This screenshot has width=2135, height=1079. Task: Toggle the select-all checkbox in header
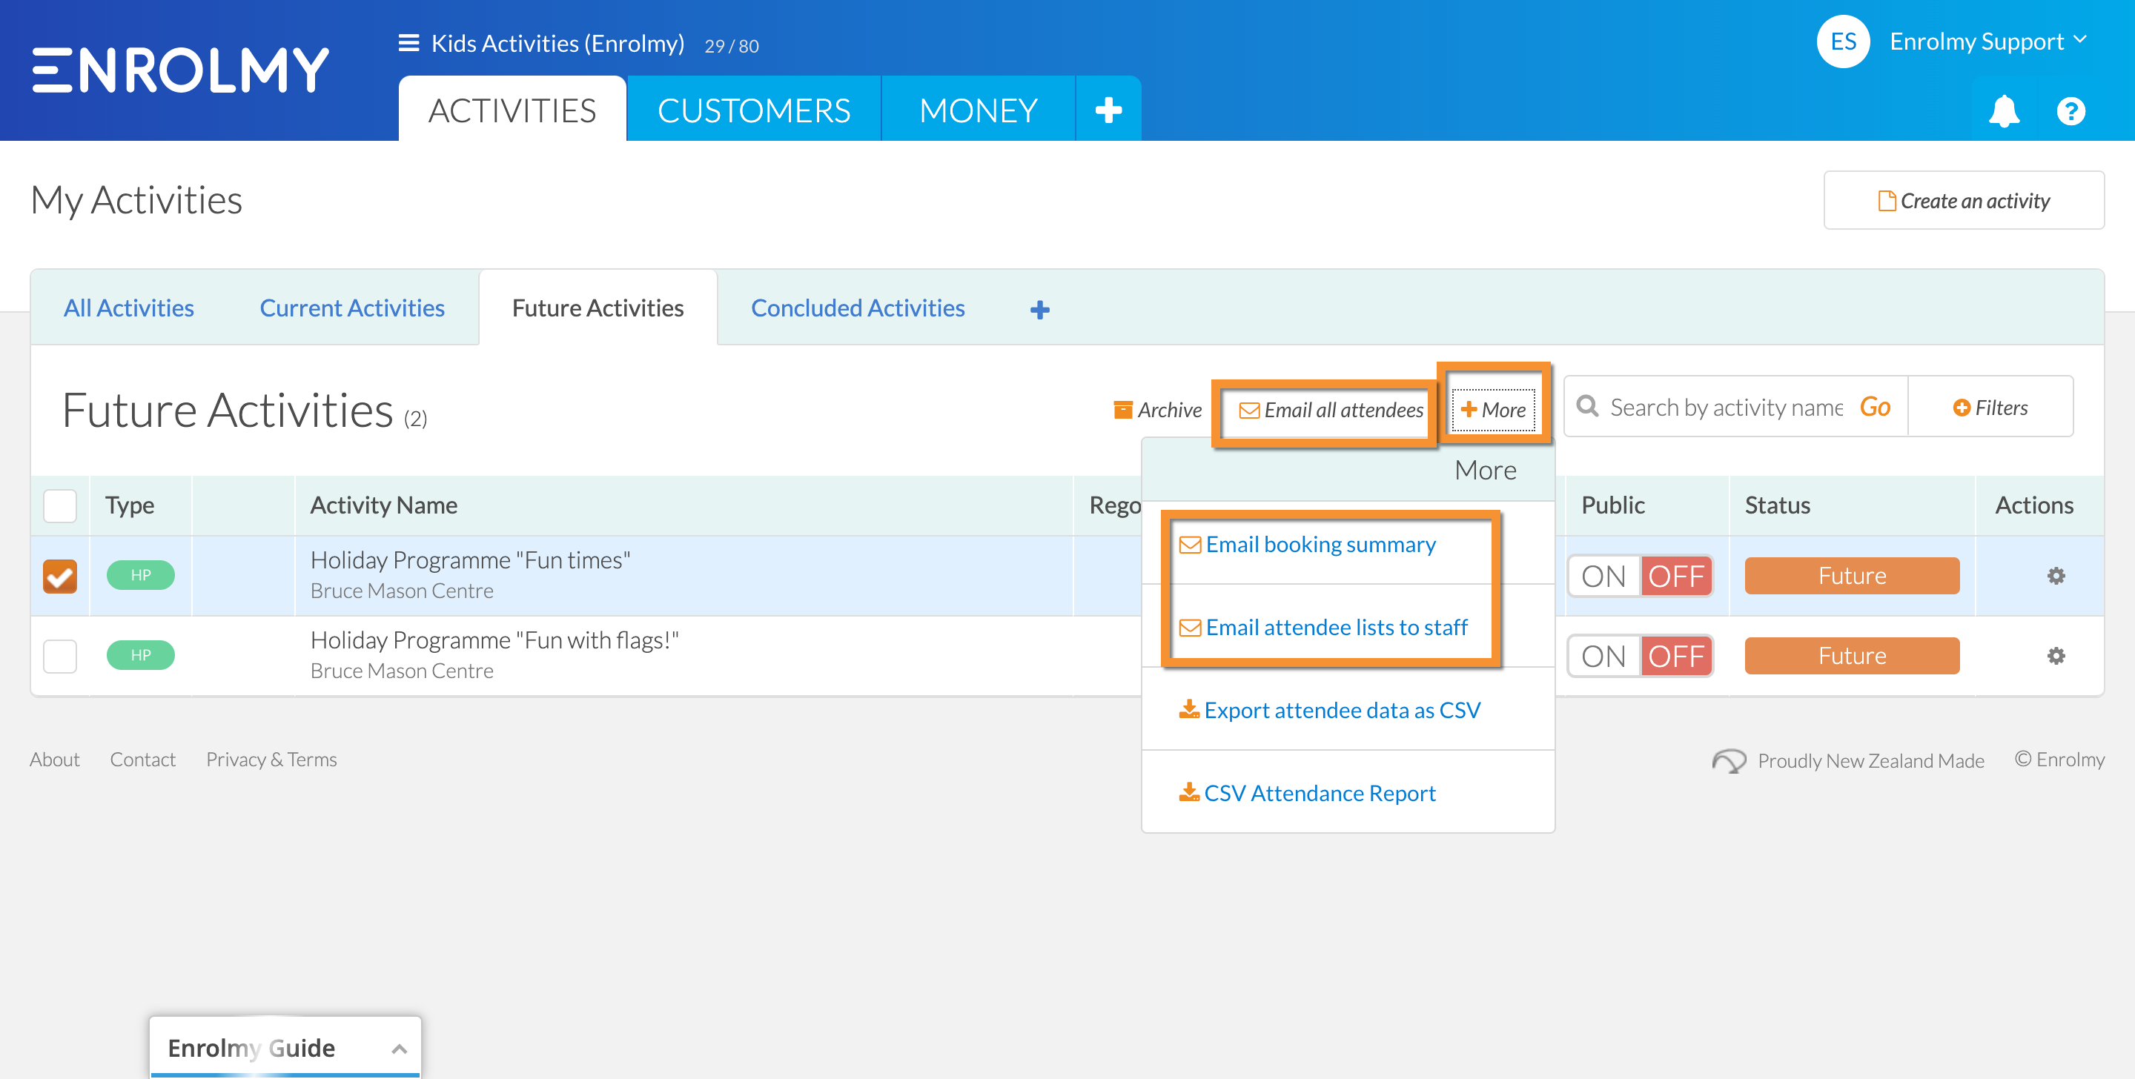tap(59, 505)
